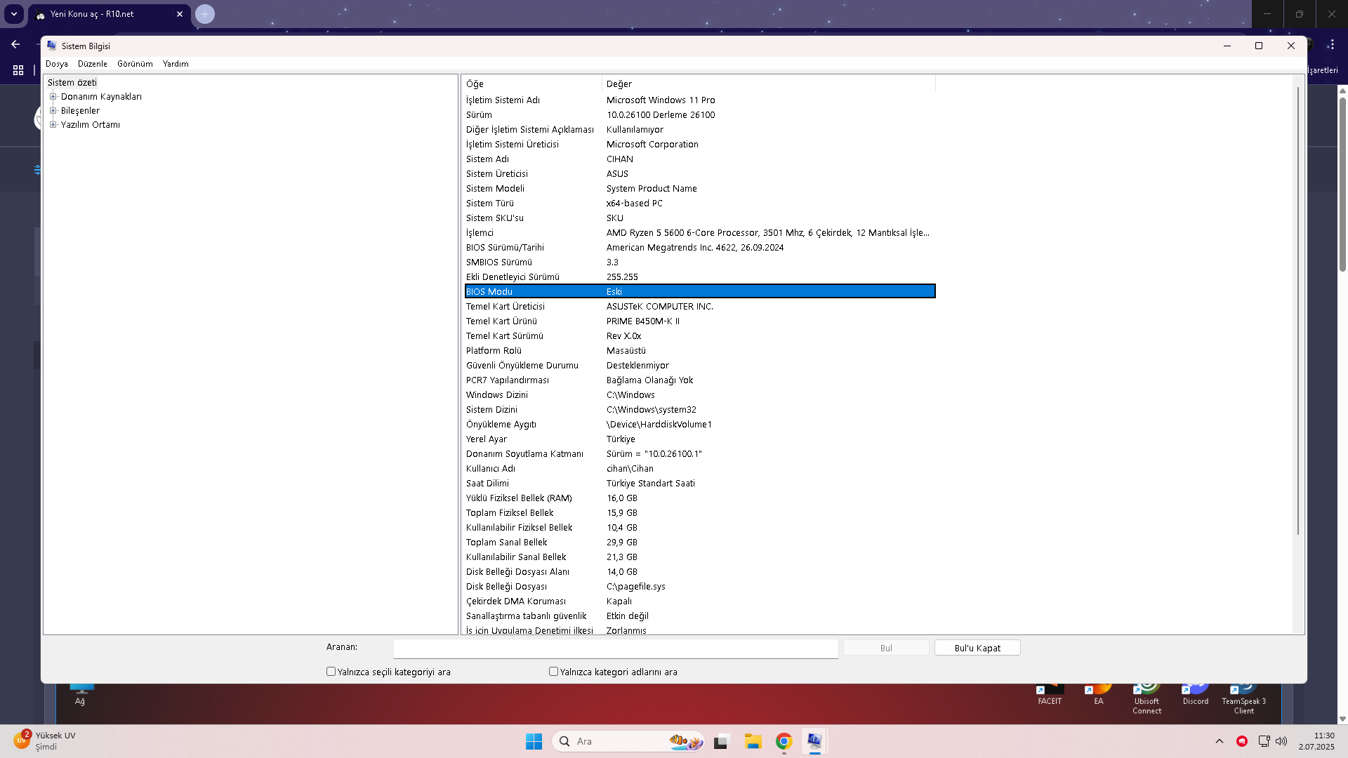Launch File Explorer from the taskbar
The height and width of the screenshot is (758, 1348).
753,741
